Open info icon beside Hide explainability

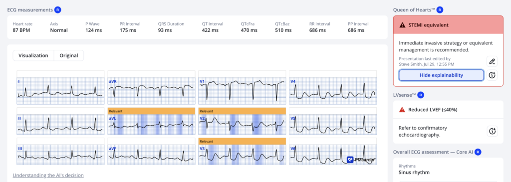[492, 75]
